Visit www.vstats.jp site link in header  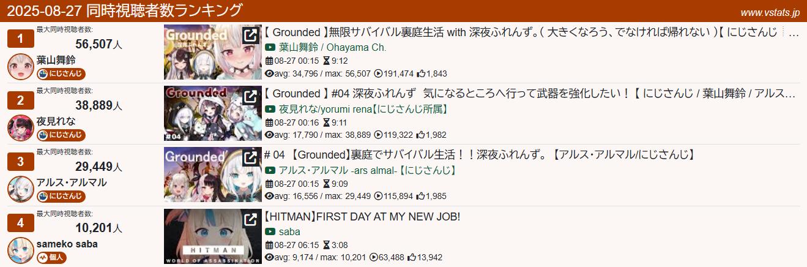[x=770, y=12]
